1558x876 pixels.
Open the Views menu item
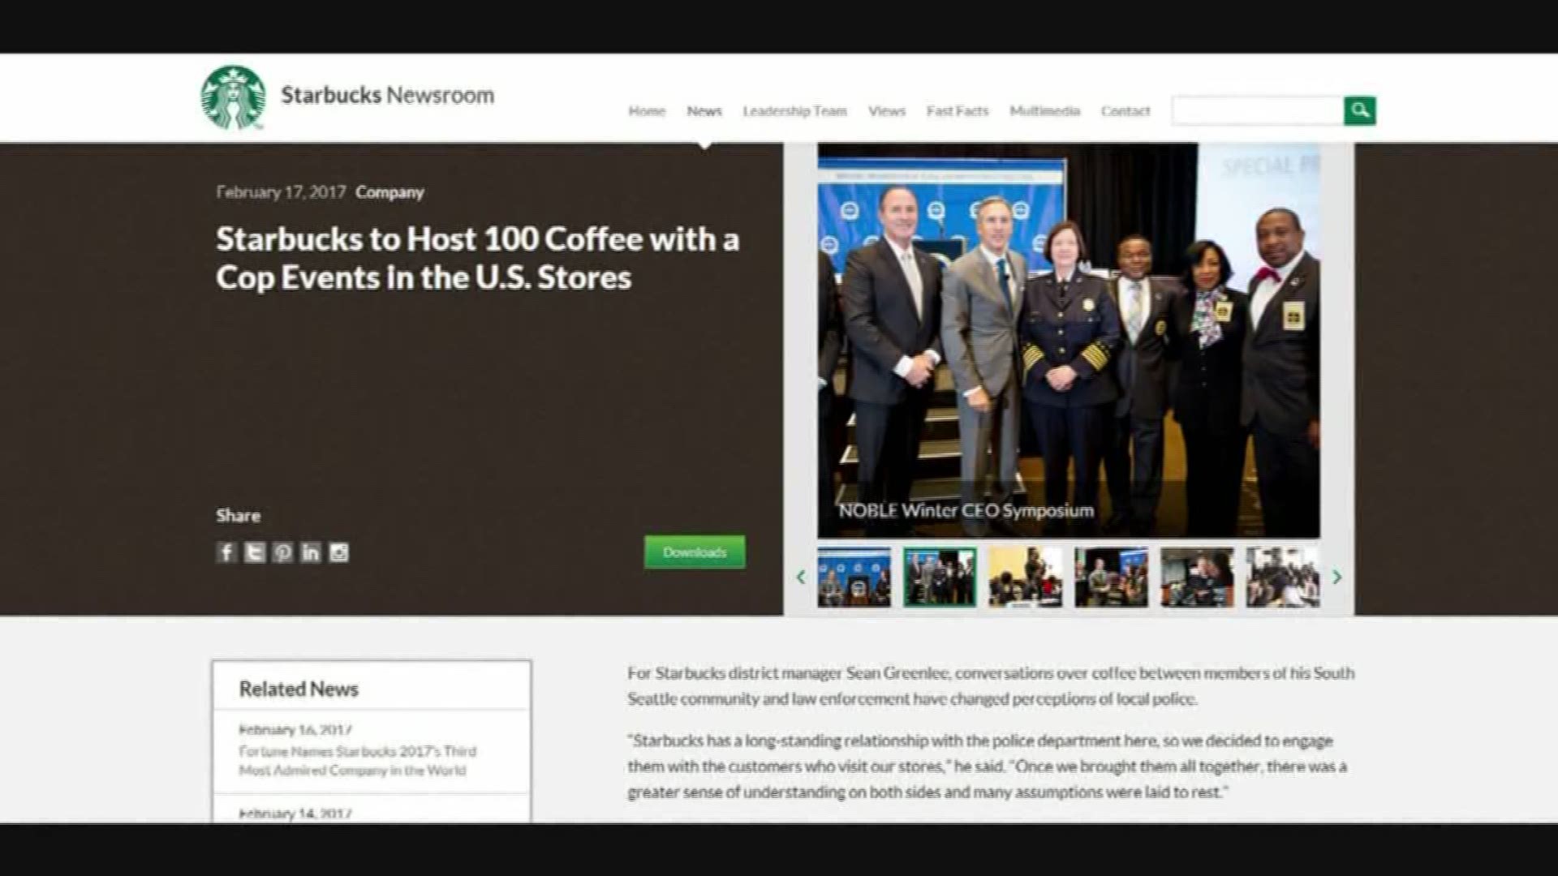[x=887, y=111]
